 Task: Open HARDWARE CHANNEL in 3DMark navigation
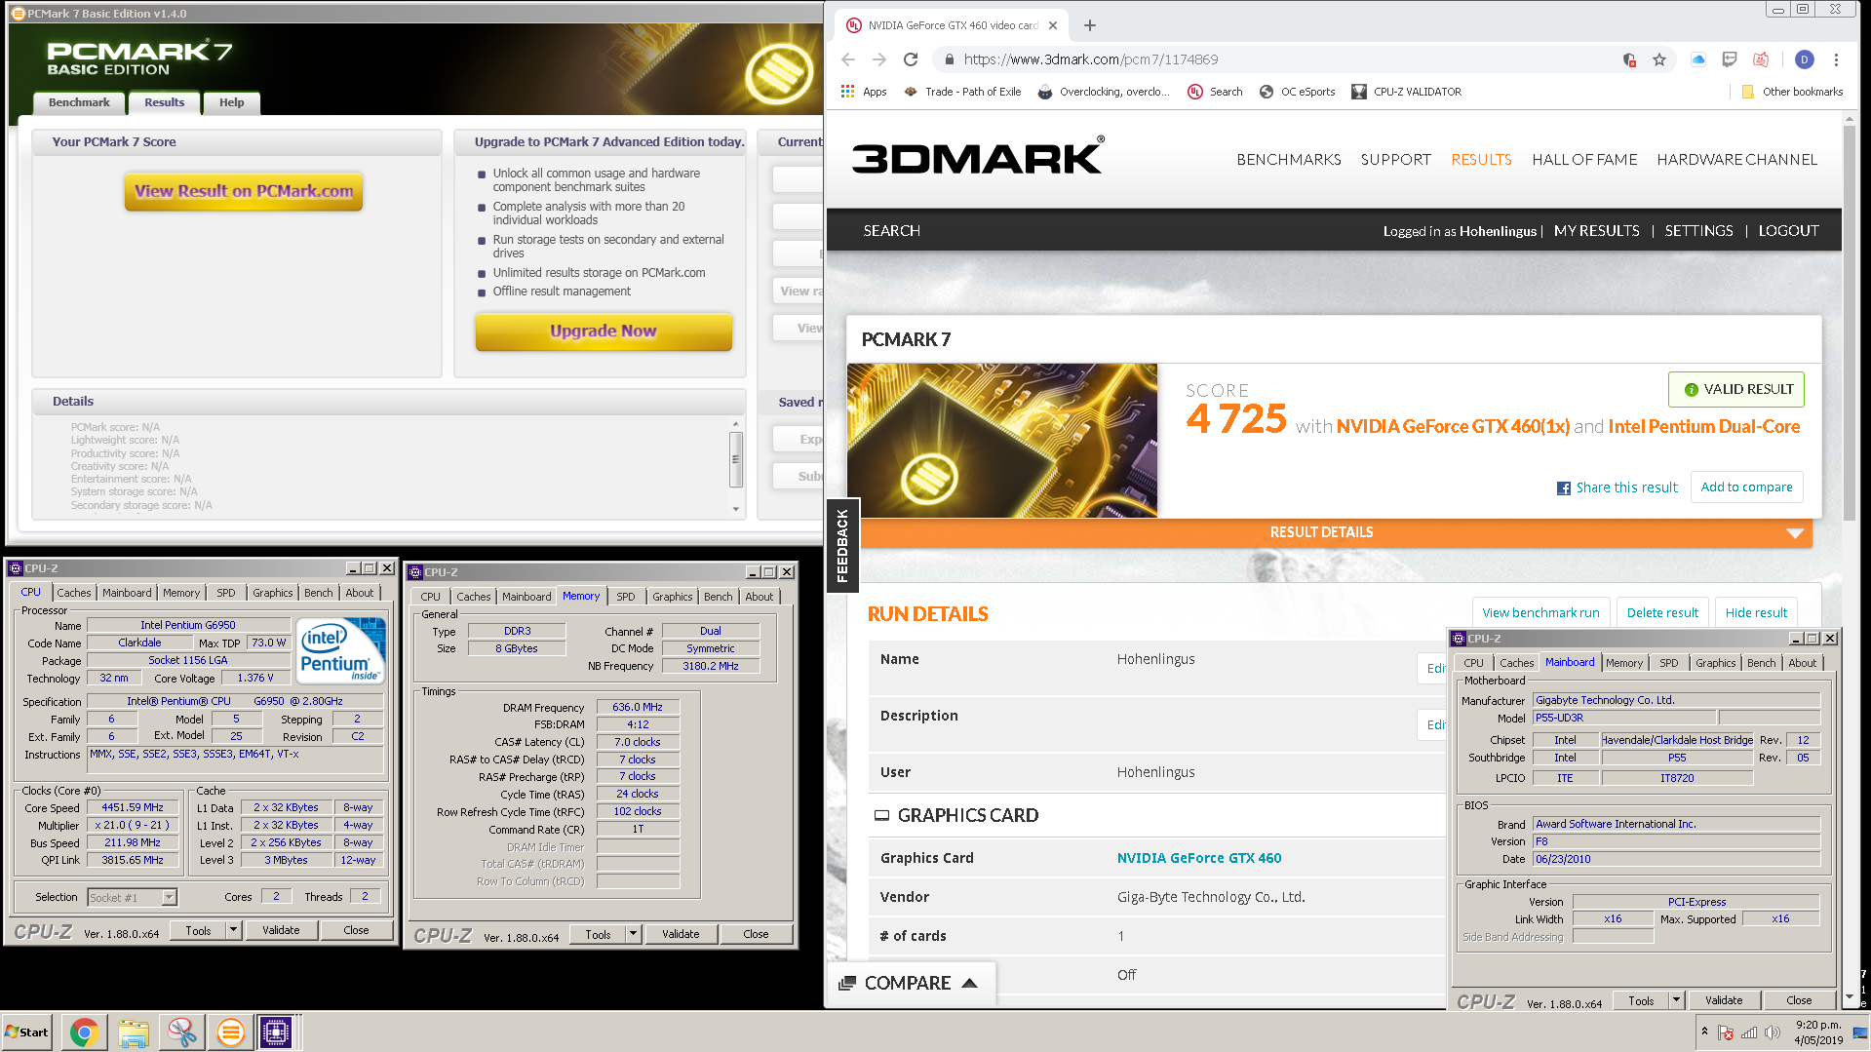[x=1737, y=160]
